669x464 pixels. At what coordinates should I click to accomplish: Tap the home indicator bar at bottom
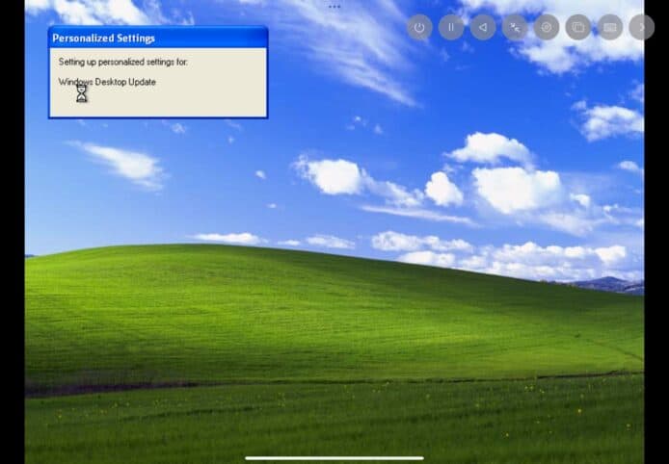(334, 457)
